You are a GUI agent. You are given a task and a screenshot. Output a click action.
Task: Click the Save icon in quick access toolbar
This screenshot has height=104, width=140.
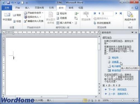click(8, 3)
